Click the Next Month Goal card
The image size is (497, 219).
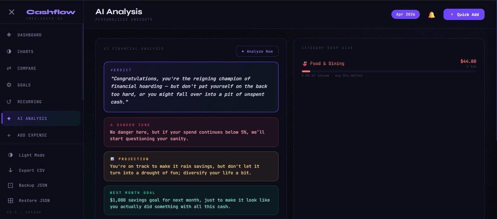(191, 200)
